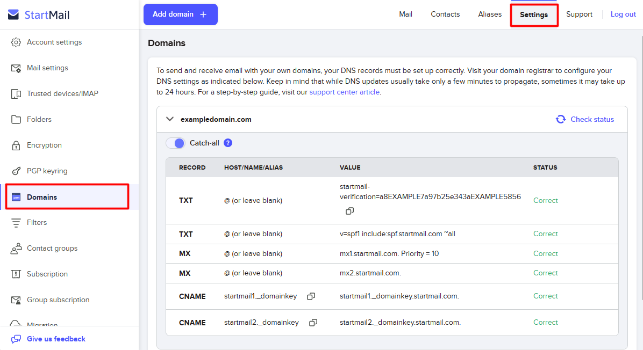Click Correct status of mx2 row
643x350 pixels.
(x=545, y=273)
